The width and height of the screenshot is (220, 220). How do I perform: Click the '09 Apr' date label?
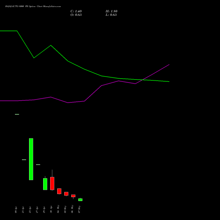16,209
